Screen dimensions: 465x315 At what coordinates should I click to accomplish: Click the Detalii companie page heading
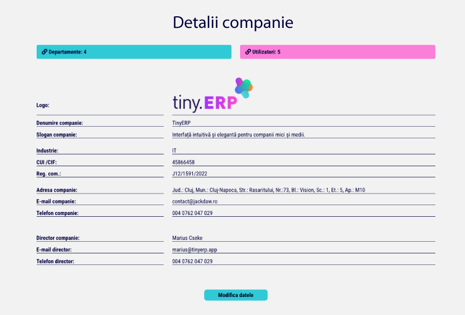point(233,23)
